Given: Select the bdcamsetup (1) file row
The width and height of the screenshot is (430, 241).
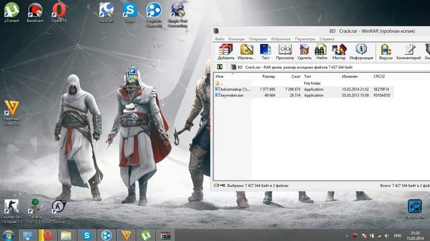Looking at the screenshot, I should [304, 89].
